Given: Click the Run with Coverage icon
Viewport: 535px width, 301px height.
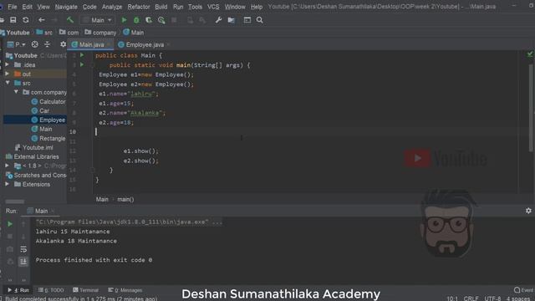Looking at the screenshot, I should click(149, 20).
